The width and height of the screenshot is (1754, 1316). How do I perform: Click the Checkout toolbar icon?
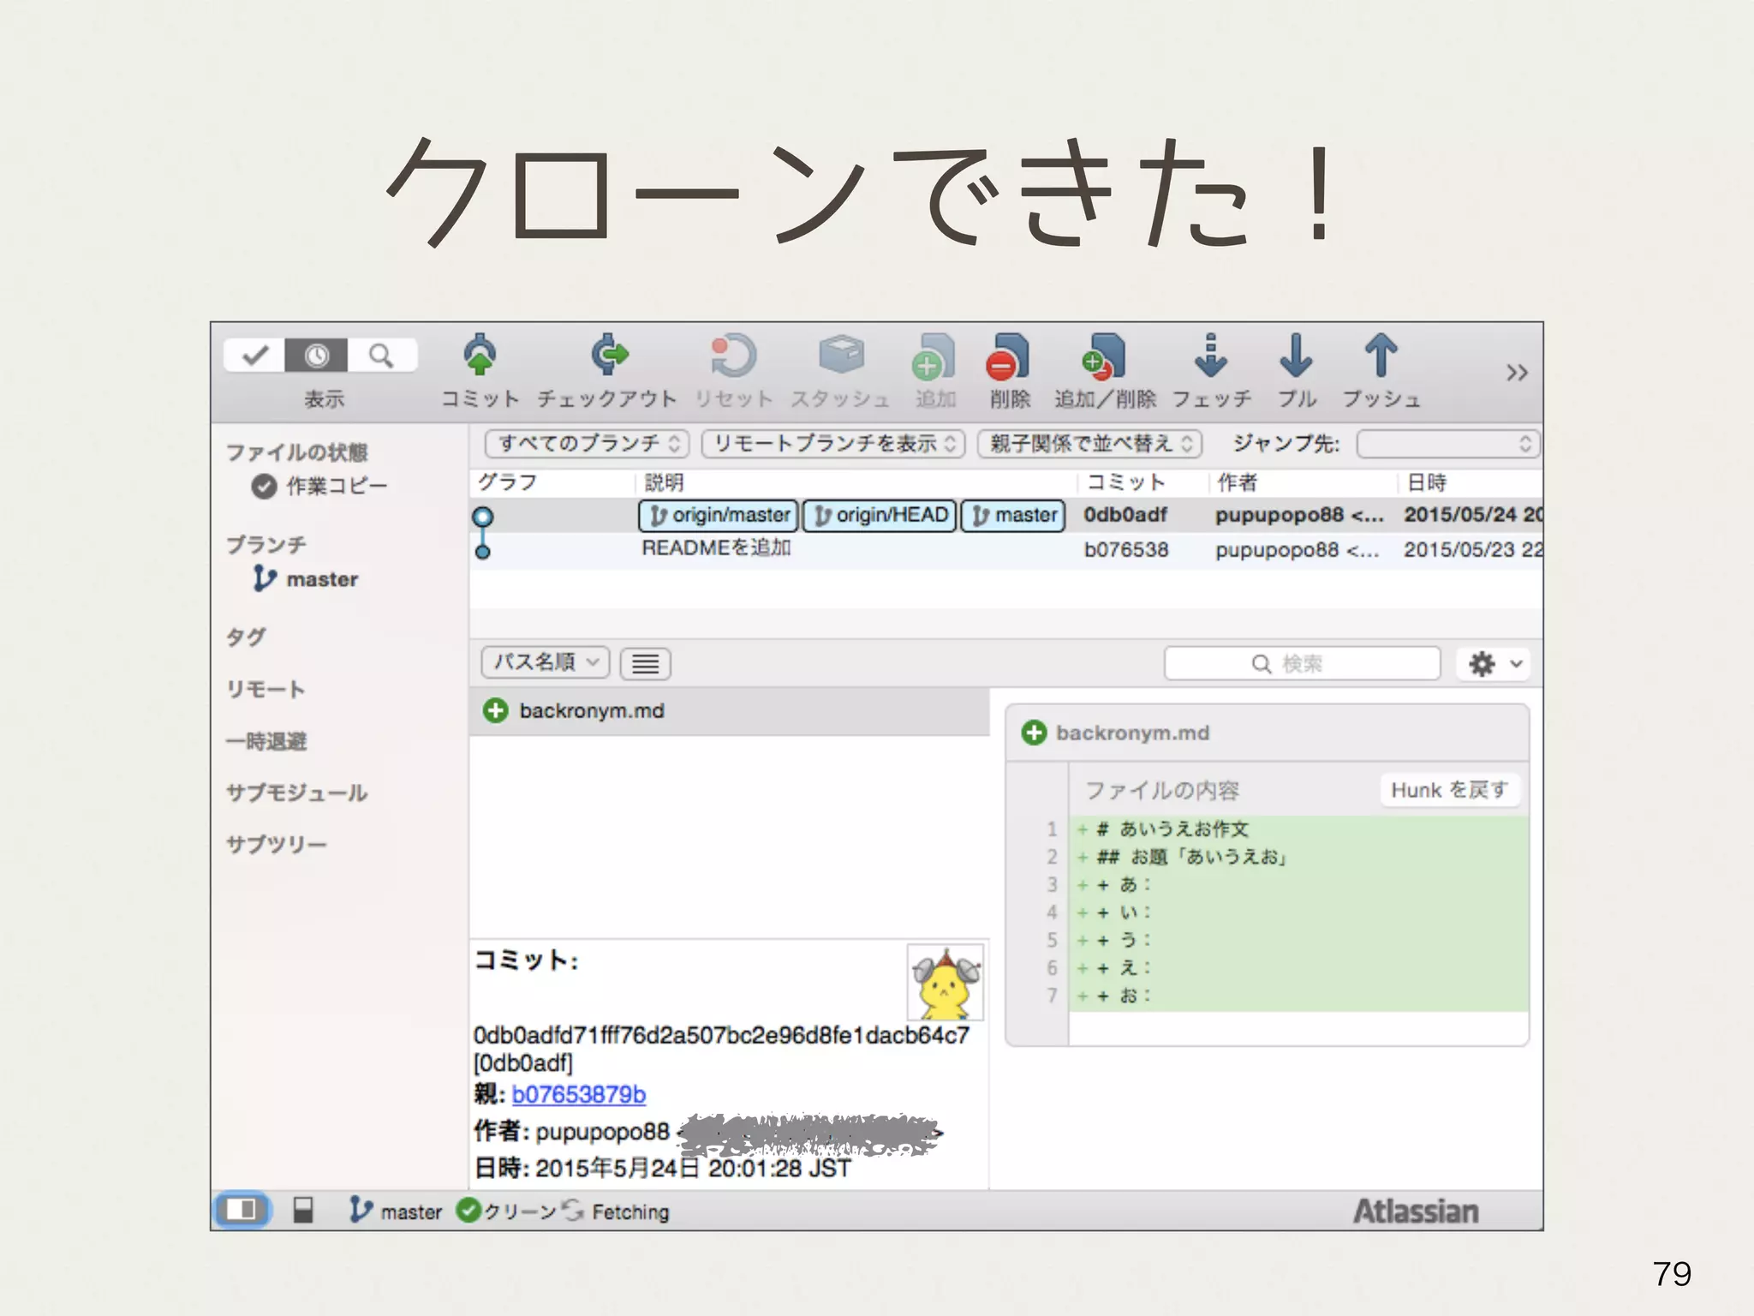[x=608, y=356]
